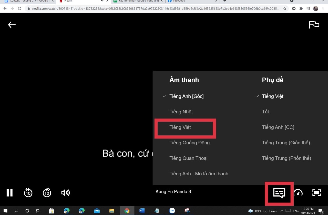This screenshot has width=328, height=215.
Task: Close the Netflix browser tab
Action: point(107,1)
